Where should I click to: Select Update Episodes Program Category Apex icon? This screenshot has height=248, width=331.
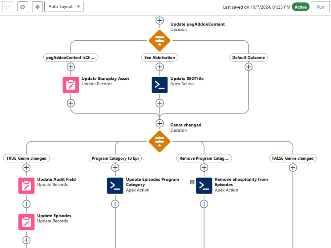115,186
